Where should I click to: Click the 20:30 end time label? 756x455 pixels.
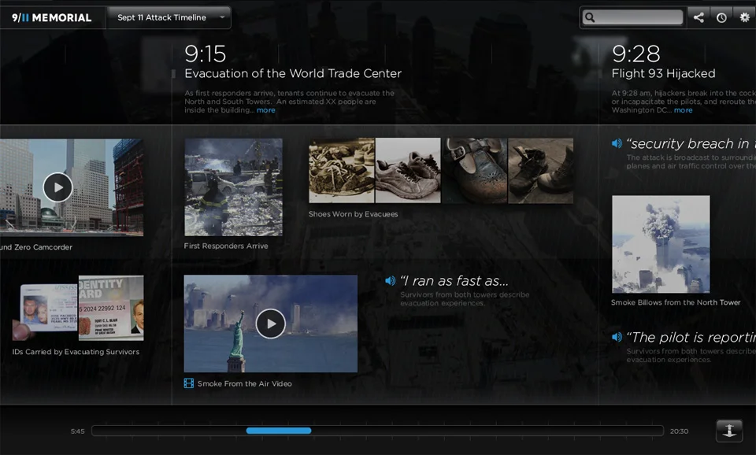coord(679,431)
